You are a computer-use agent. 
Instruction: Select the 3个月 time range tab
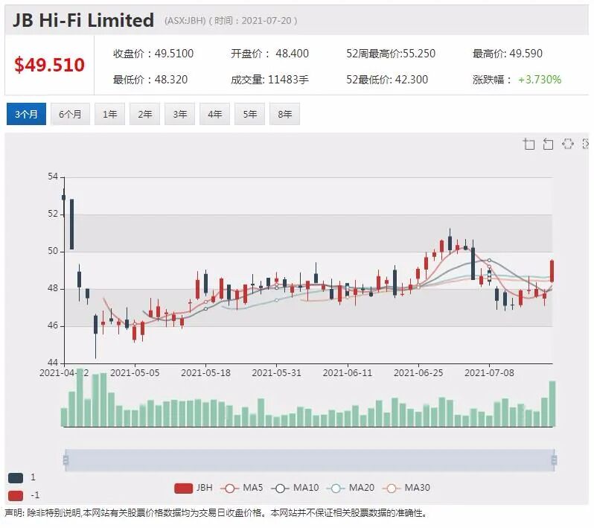(x=26, y=114)
